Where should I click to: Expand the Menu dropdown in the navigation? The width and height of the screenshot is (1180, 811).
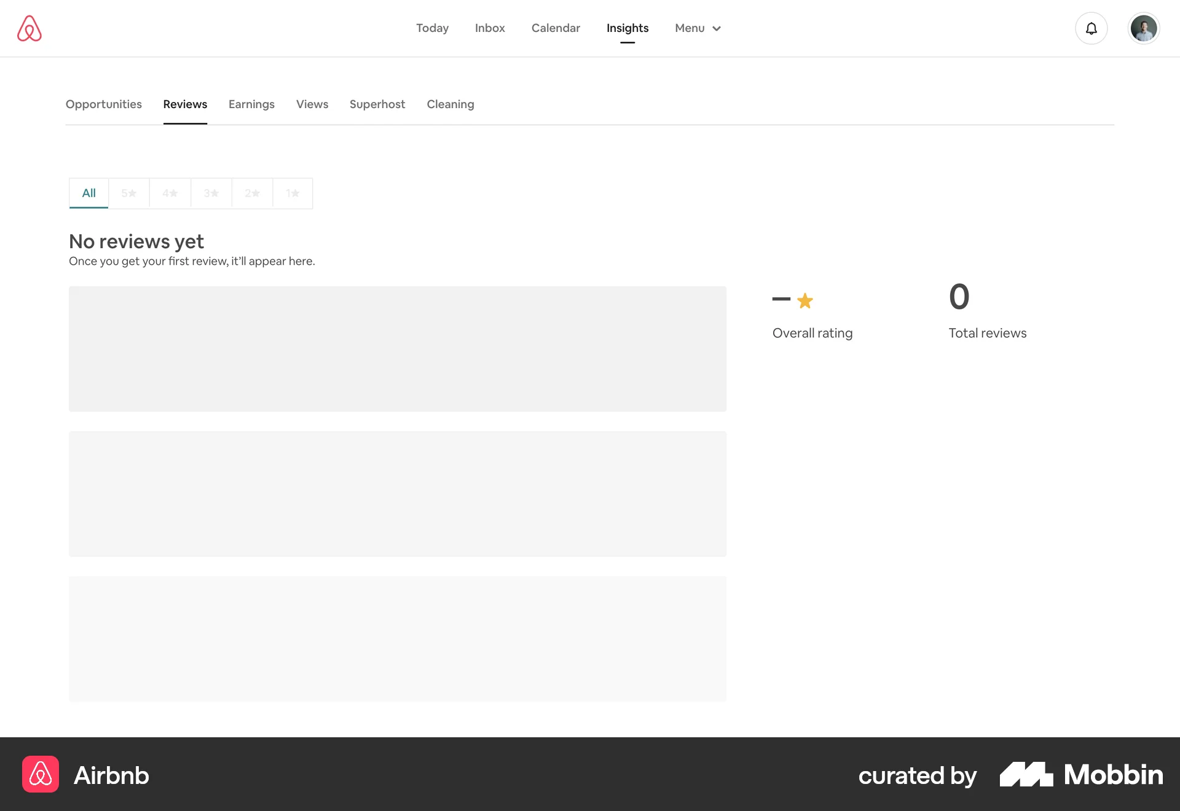[698, 28]
